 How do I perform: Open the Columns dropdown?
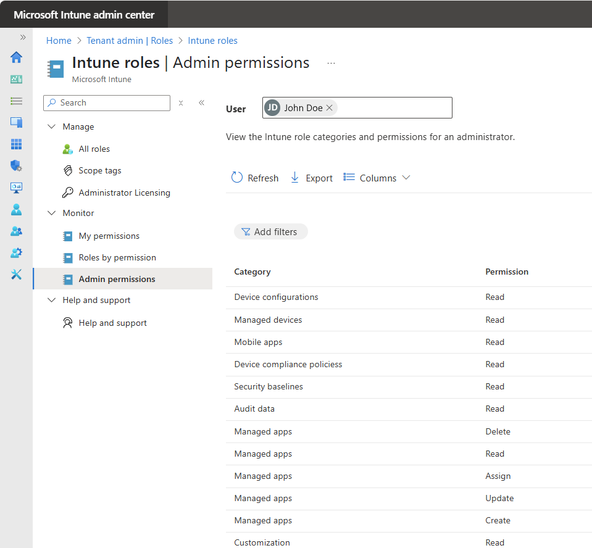coord(377,178)
